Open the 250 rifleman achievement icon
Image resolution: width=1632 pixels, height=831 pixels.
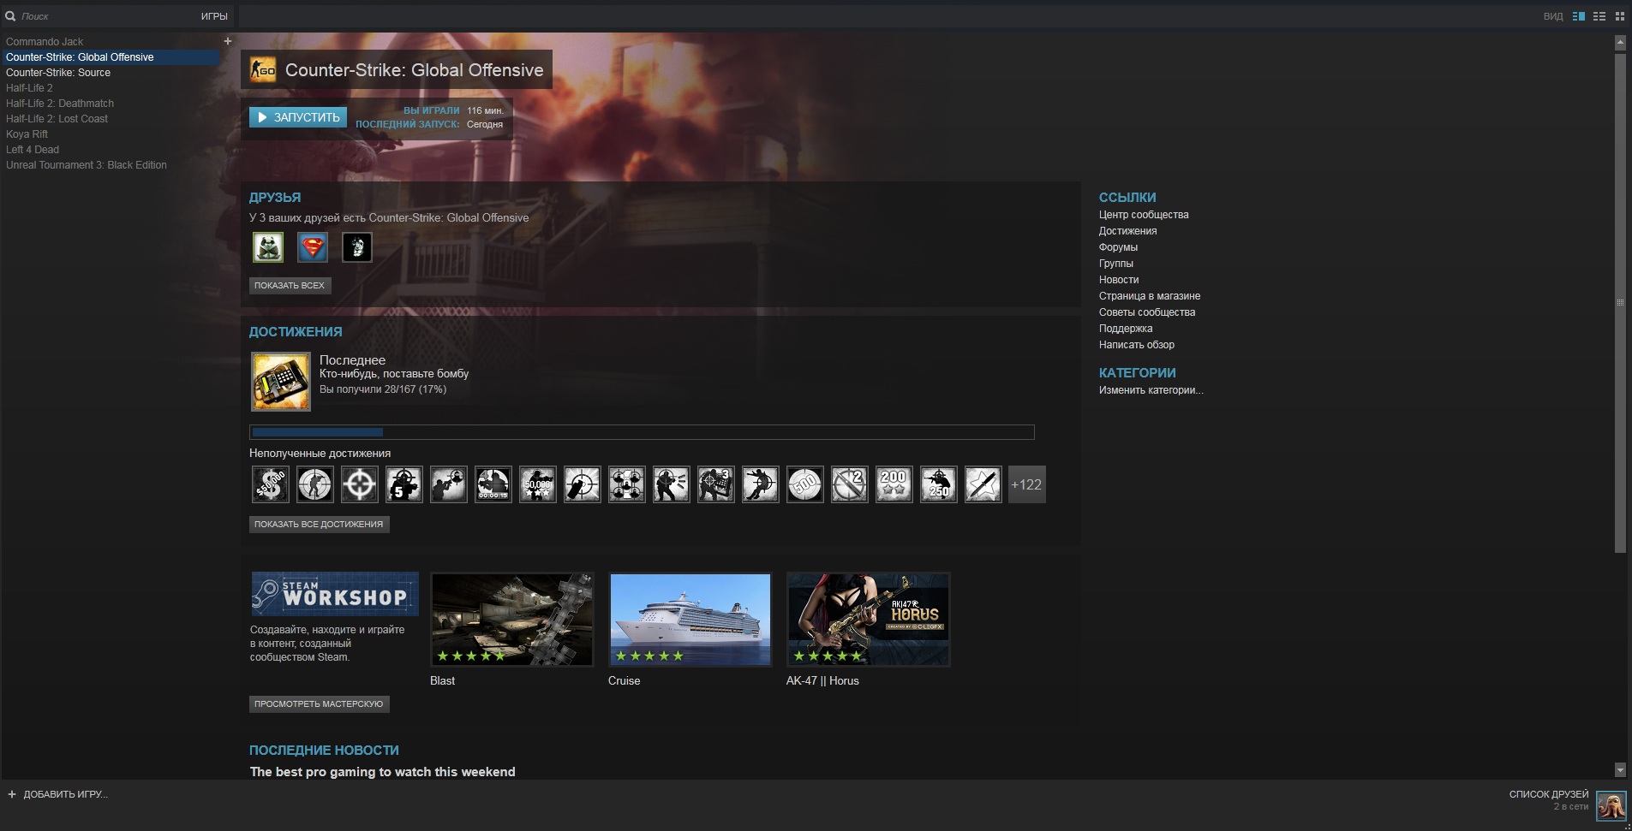tap(938, 484)
